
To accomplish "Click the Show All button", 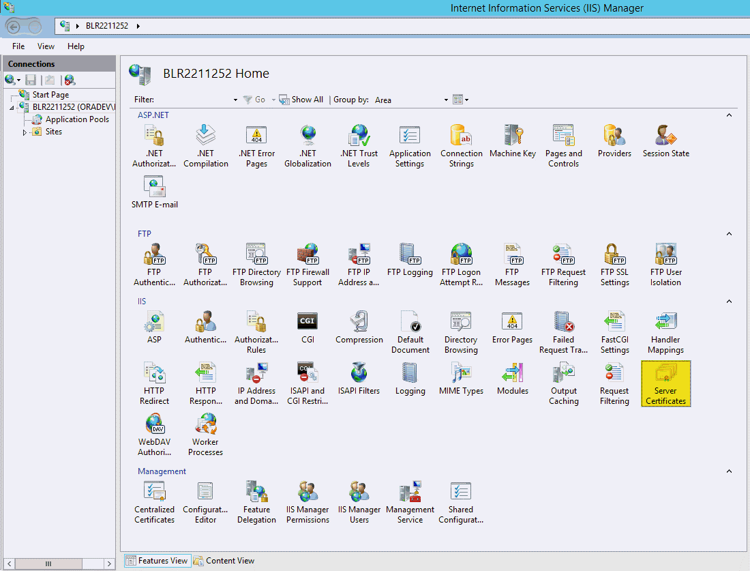I will point(301,100).
